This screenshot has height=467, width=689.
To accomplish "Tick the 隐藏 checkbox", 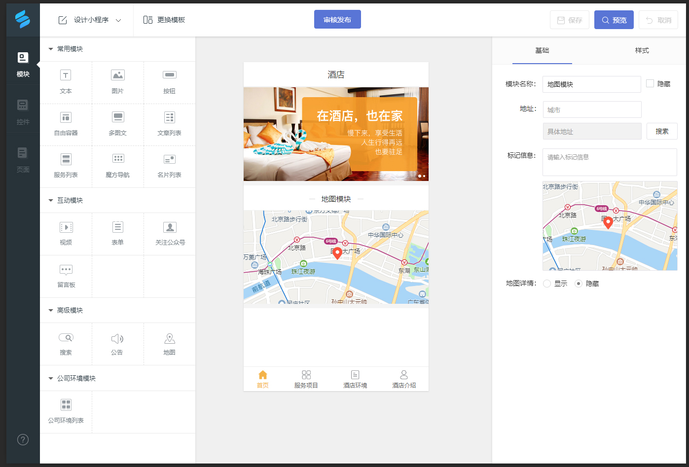I will click(x=650, y=84).
